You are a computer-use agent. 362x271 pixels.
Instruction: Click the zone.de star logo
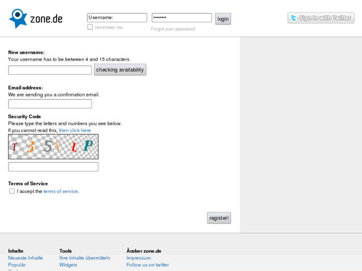[18, 19]
